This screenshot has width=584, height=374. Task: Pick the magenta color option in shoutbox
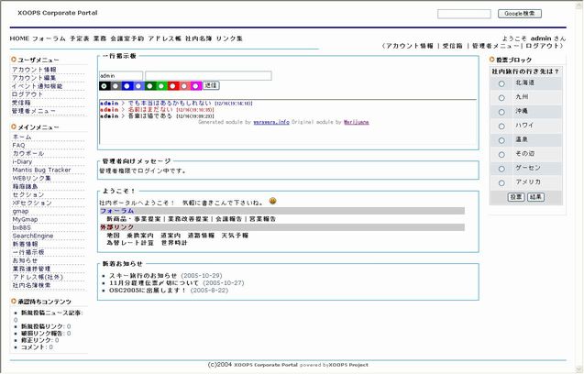[195, 85]
